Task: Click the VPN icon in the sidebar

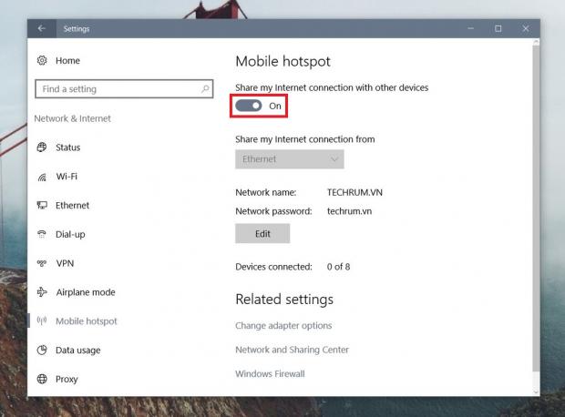Action: [42, 264]
